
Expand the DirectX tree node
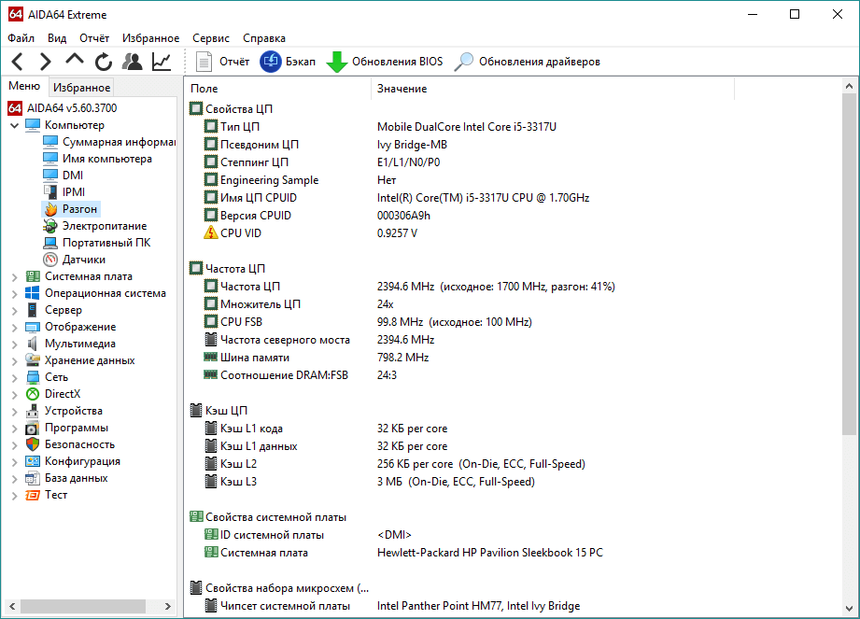tap(15, 395)
